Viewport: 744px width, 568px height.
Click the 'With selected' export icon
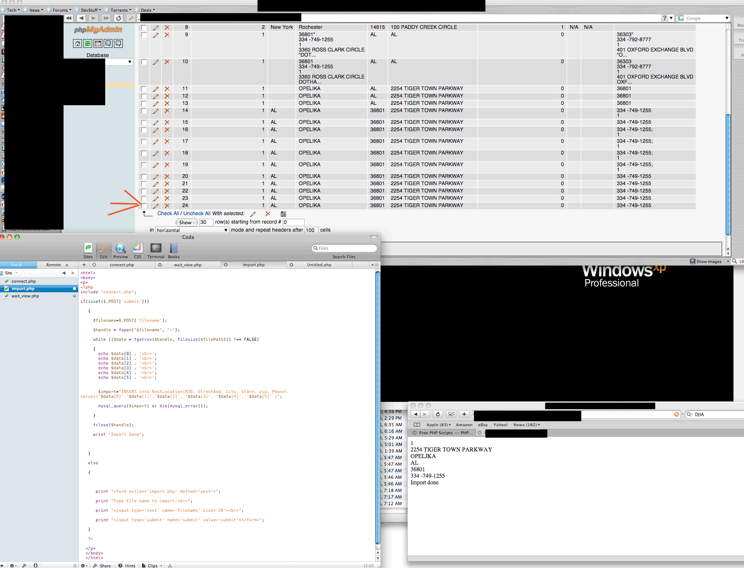[283, 214]
